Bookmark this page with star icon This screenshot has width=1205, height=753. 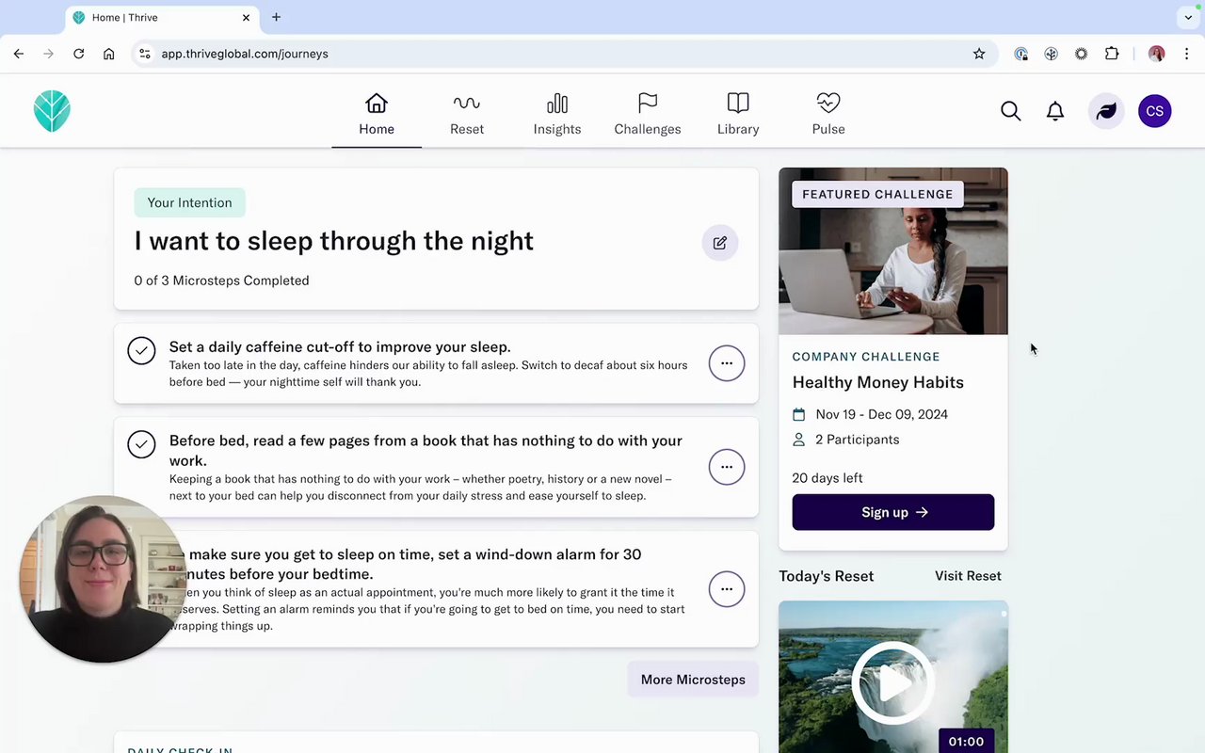click(x=979, y=54)
